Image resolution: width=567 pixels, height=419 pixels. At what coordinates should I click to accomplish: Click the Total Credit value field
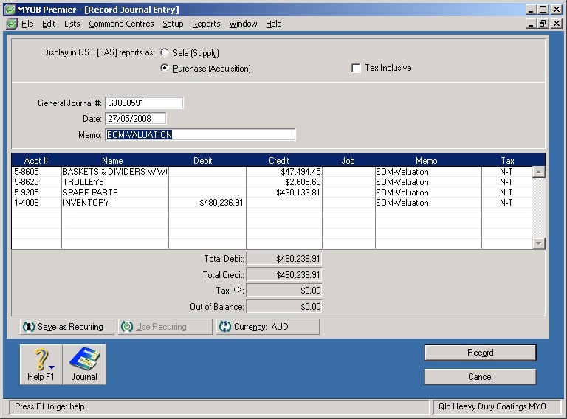pyautogui.click(x=283, y=275)
